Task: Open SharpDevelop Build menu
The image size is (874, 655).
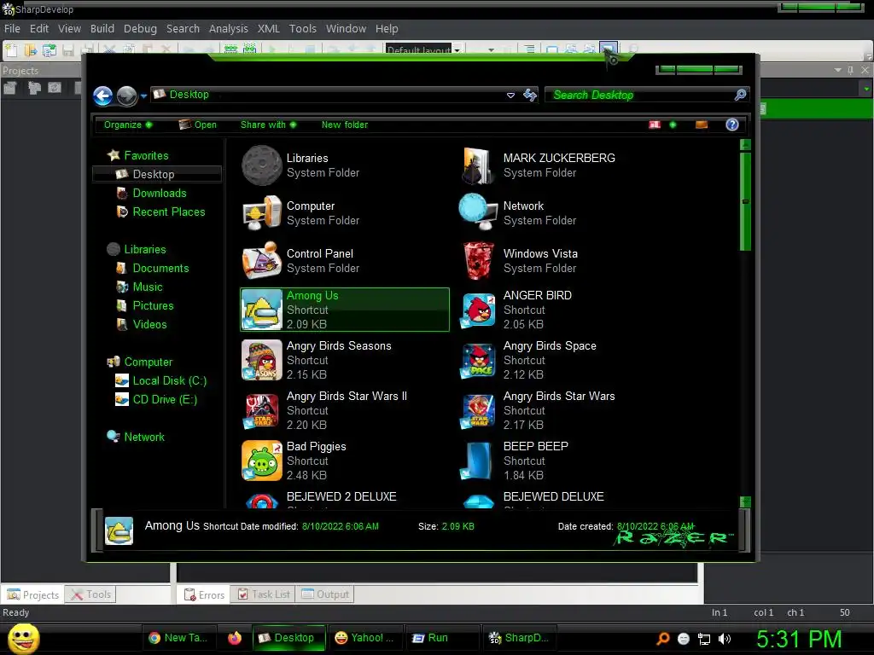Action: point(102,28)
